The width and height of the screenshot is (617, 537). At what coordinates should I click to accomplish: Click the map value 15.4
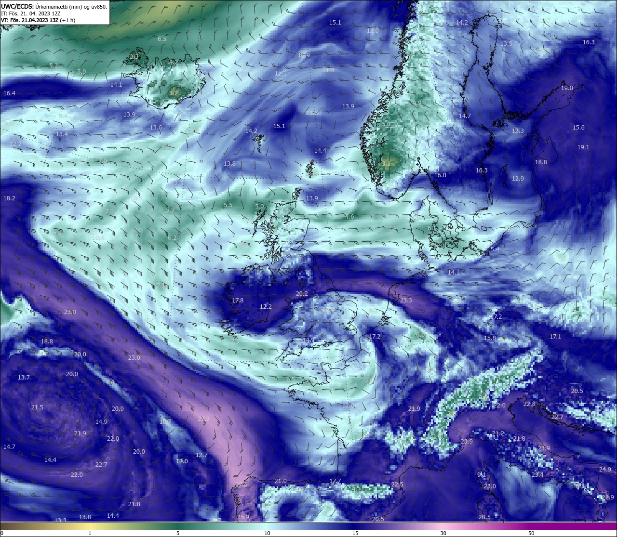(494, 249)
